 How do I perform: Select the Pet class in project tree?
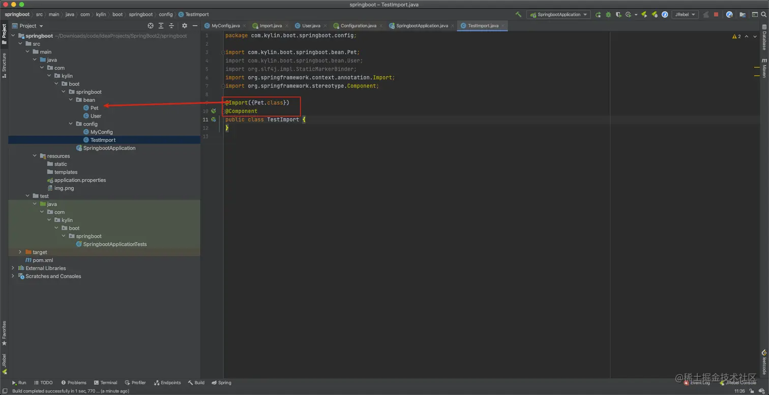tap(91, 108)
